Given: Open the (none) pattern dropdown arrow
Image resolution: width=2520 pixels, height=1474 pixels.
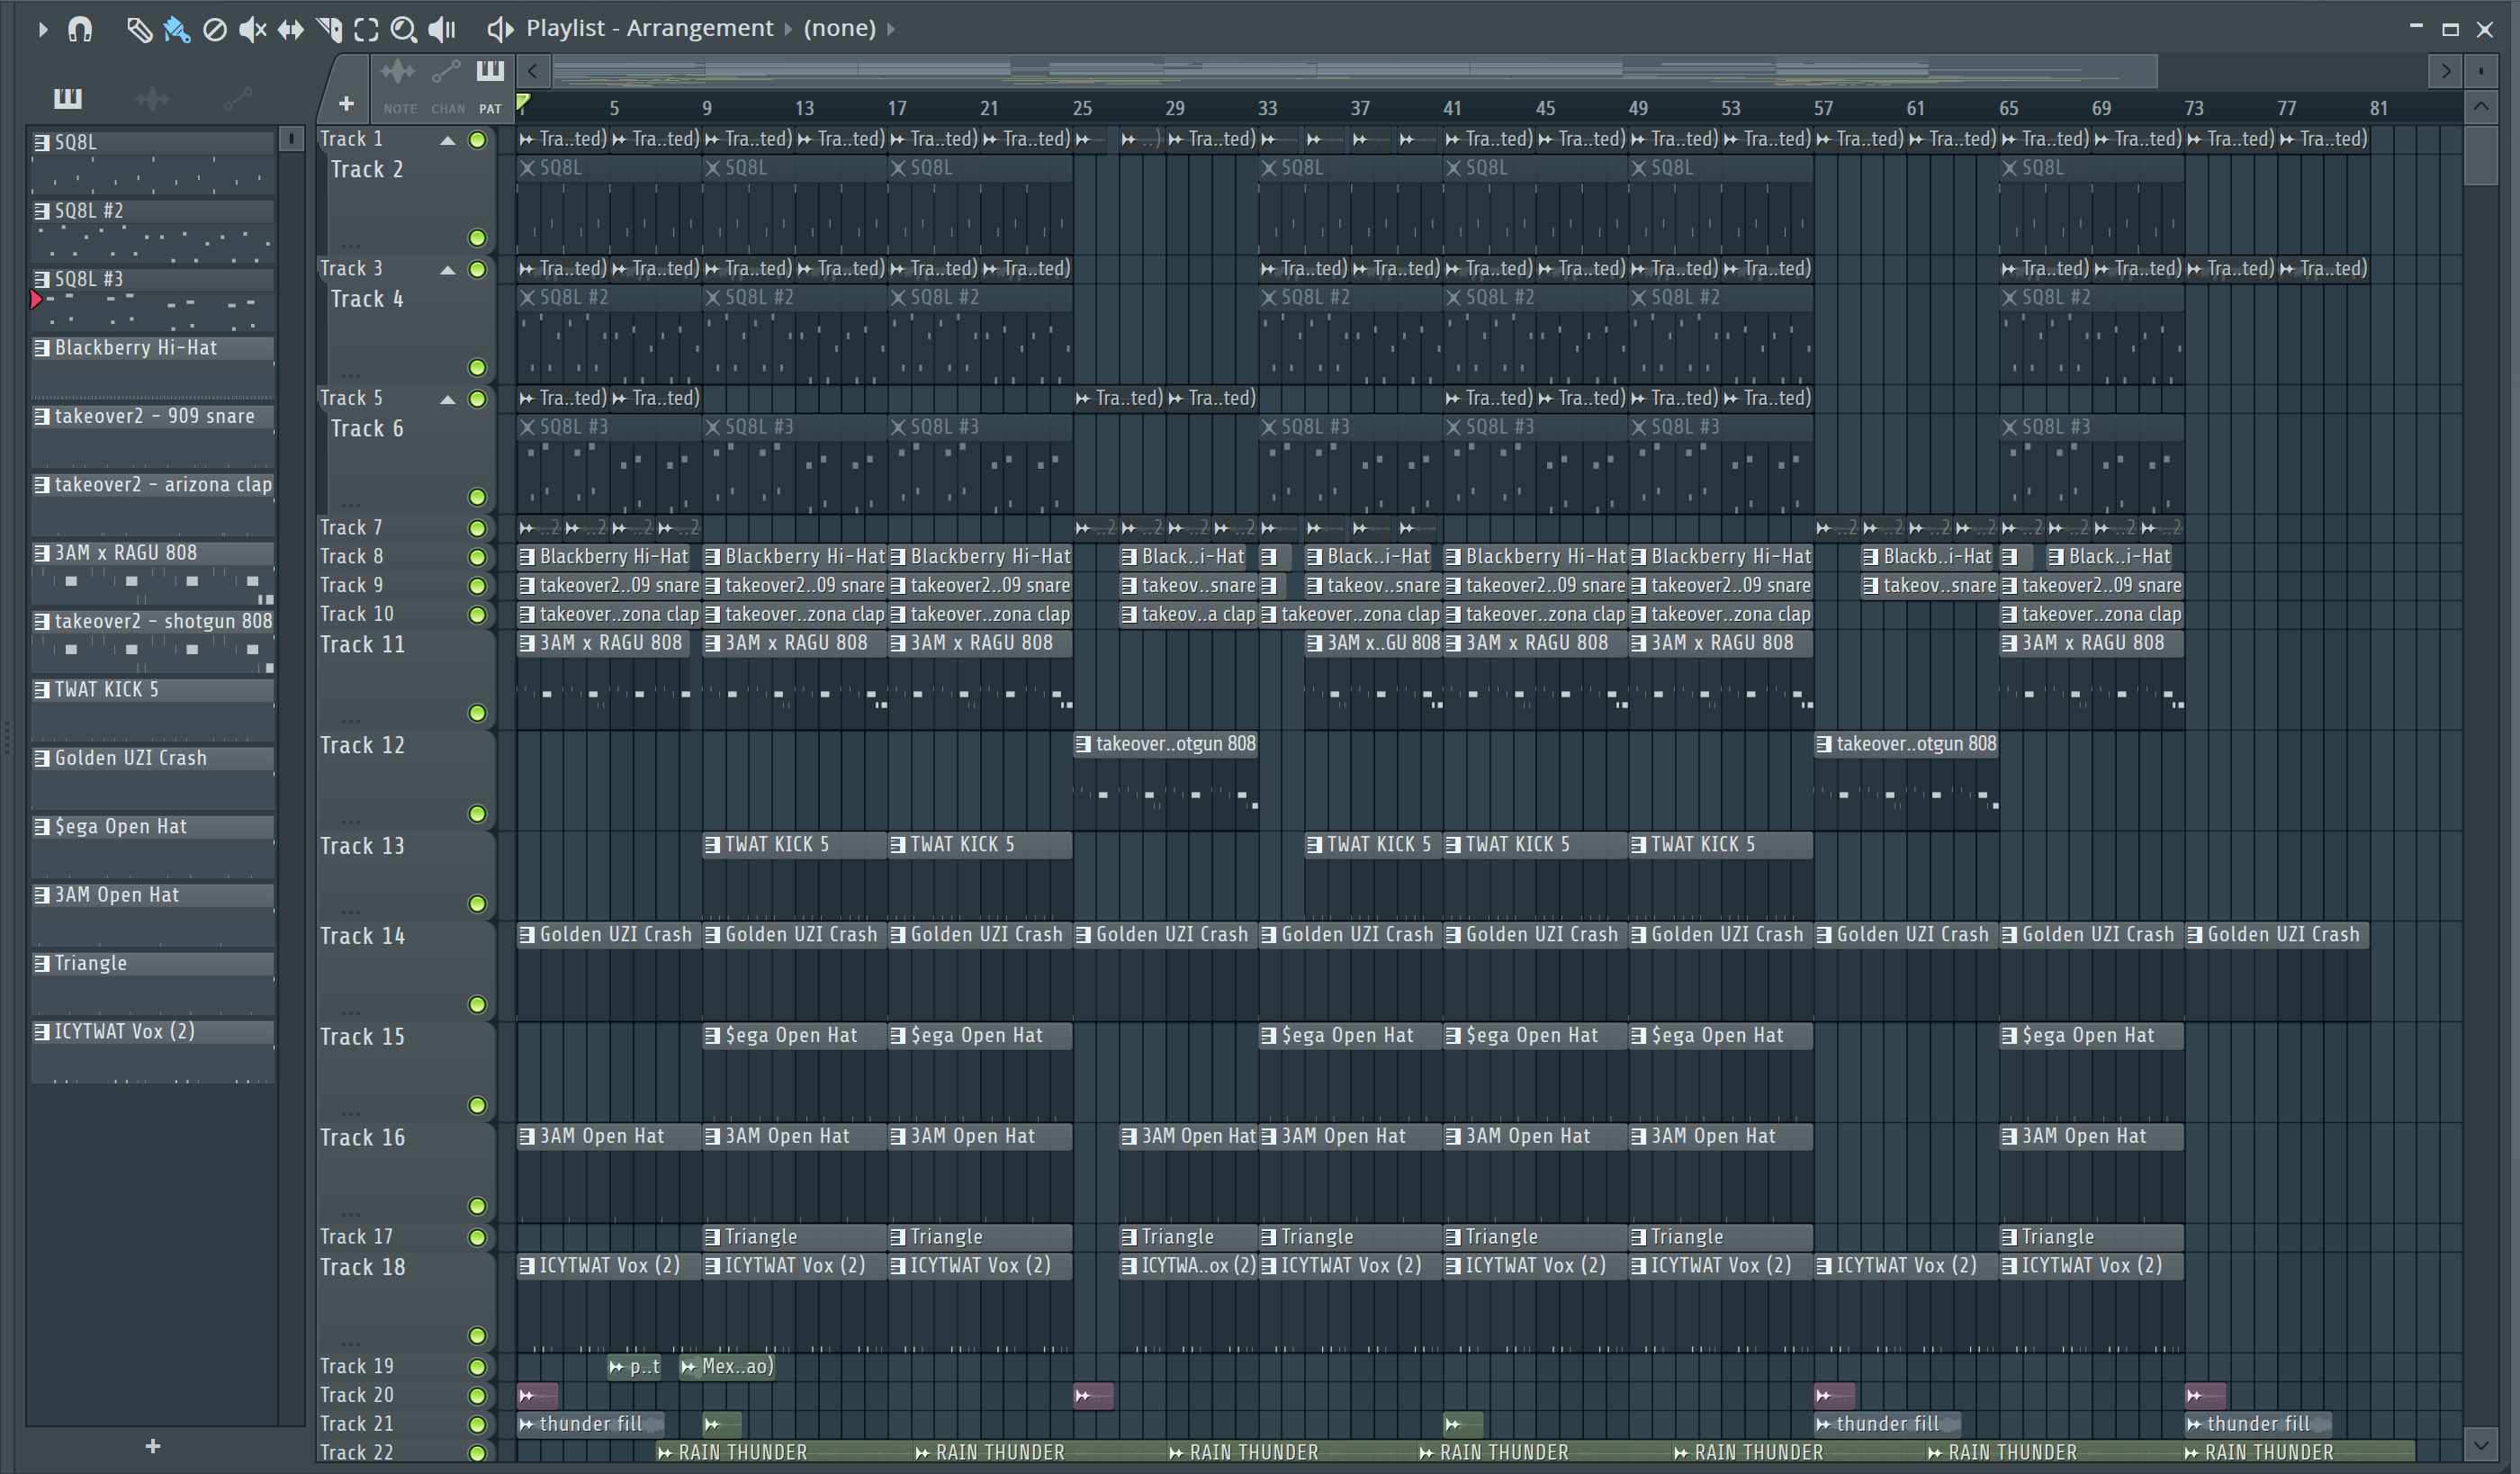Looking at the screenshot, I should click(890, 29).
